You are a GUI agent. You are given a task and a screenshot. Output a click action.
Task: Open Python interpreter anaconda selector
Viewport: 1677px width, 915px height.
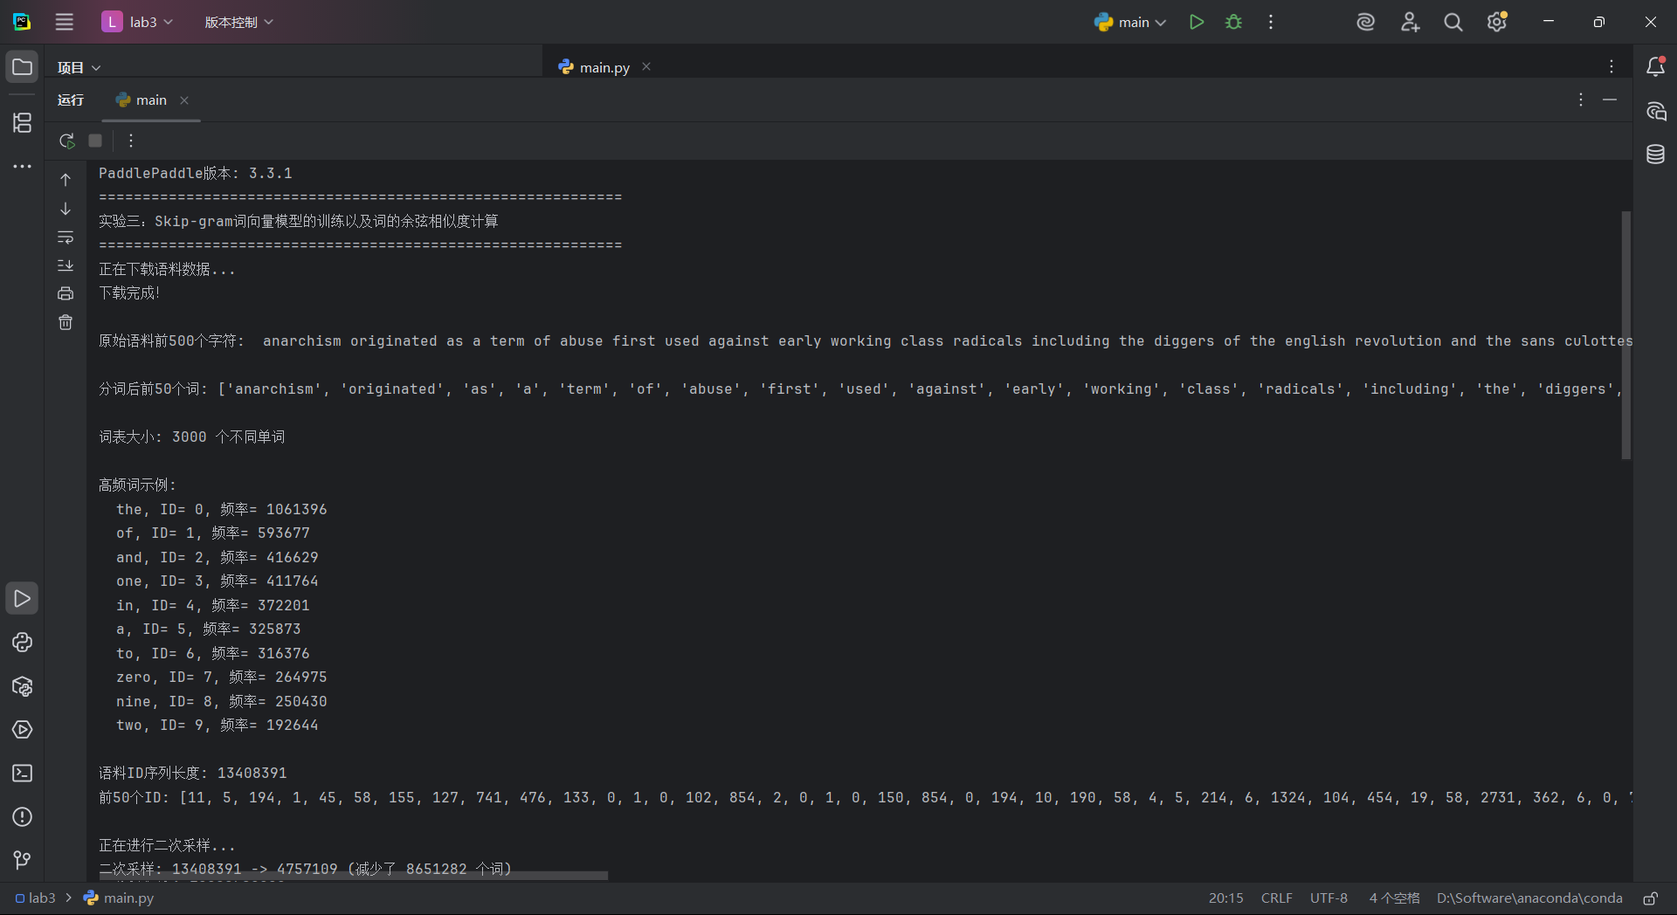click(x=1529, y=898)
